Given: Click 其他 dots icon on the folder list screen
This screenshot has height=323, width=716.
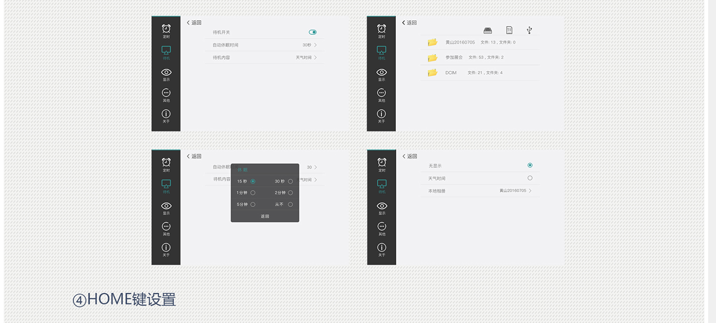Looking at the screenshot, I should click(x=381, y=93).
